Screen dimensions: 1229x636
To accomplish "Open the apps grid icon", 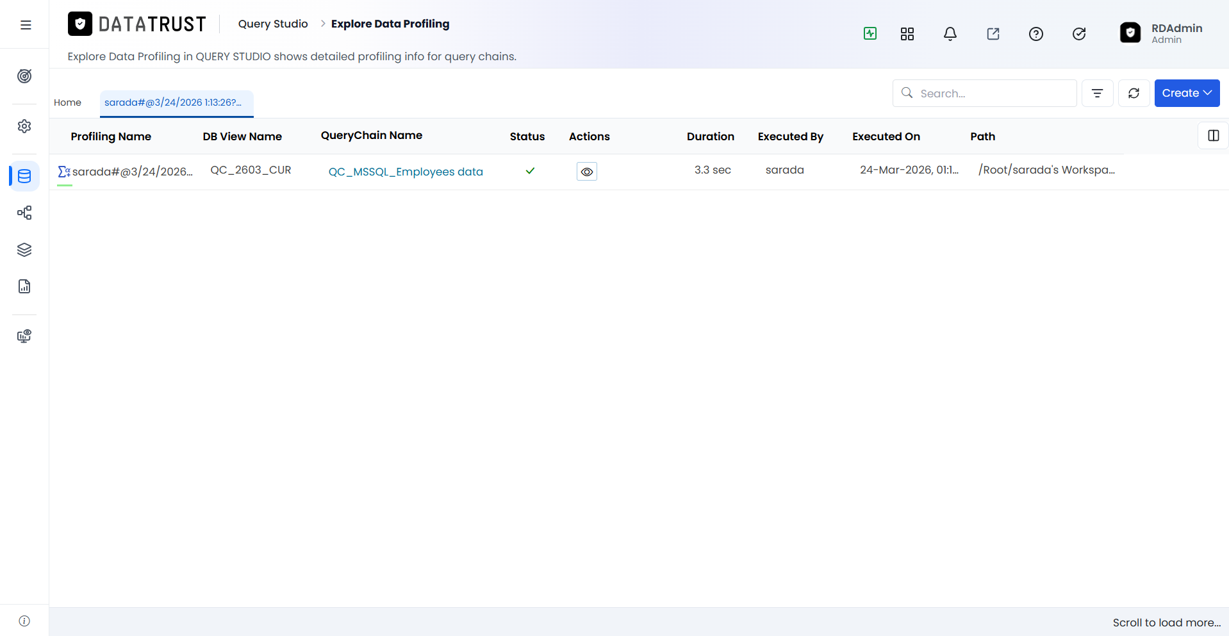I will point(907,34).
